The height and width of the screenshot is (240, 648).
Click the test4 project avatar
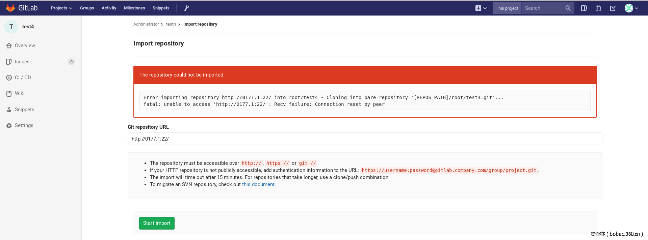point(11,27)
